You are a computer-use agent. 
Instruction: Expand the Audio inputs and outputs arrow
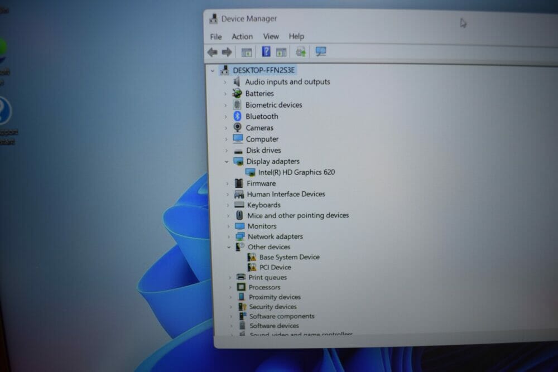225,82
